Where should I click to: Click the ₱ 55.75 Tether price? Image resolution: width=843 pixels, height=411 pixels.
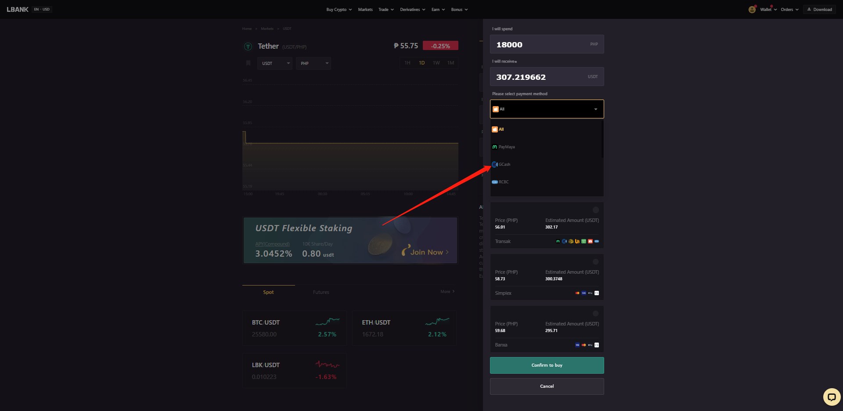pos(406,46)
